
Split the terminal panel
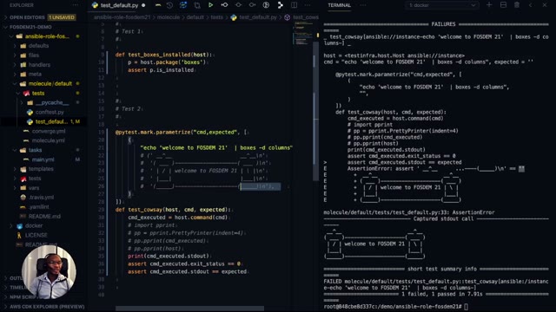click(x=503, y=5)
